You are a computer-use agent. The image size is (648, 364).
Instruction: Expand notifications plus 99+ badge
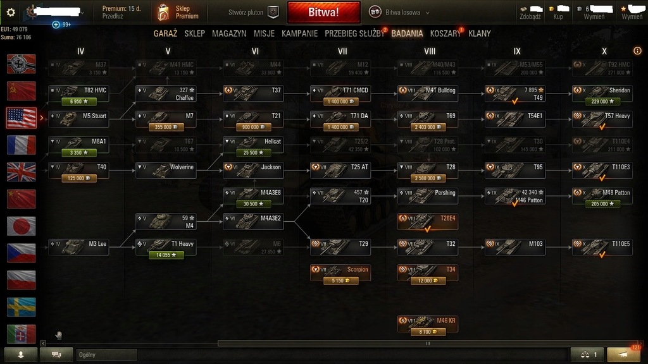tap(61, 25)
